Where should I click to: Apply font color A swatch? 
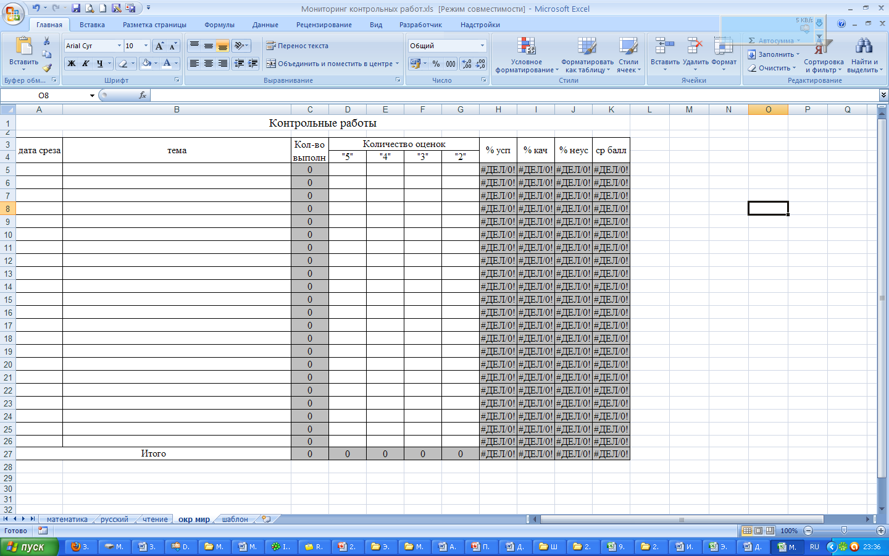167,63
